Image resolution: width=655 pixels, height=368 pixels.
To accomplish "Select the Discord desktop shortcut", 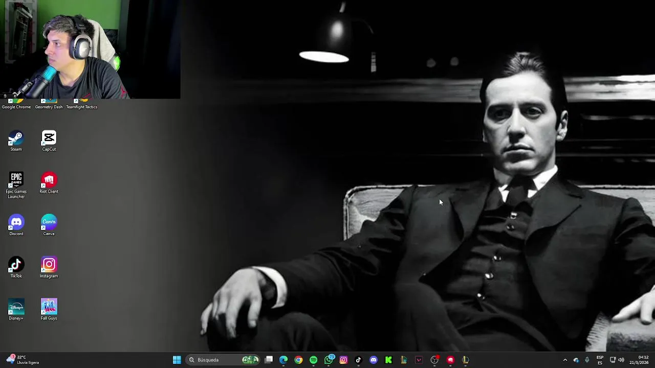I will click(x=16, y=225).
